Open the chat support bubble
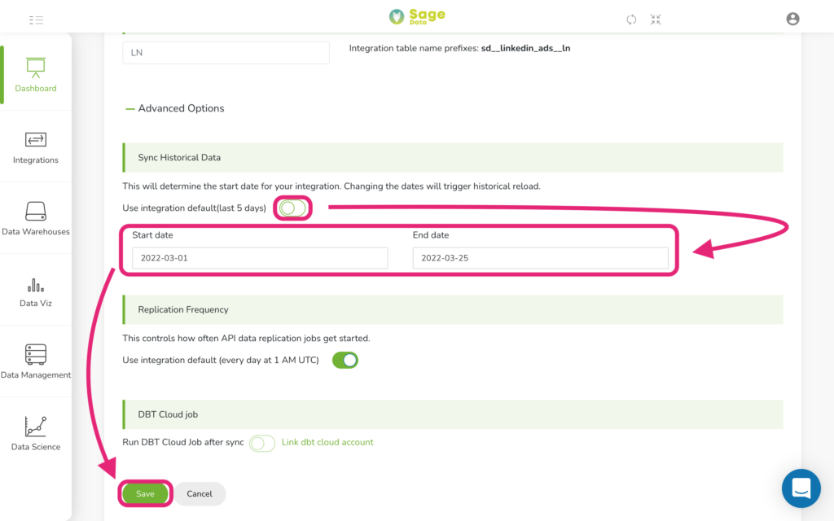Image resolution: width=834 pixels, height=521 pixels. (801, 488)
